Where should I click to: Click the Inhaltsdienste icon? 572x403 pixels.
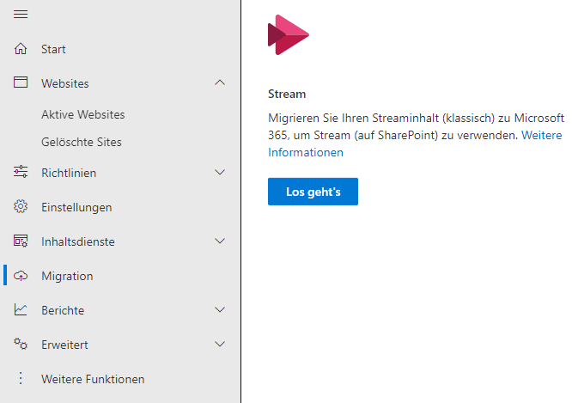pos(21,241)
